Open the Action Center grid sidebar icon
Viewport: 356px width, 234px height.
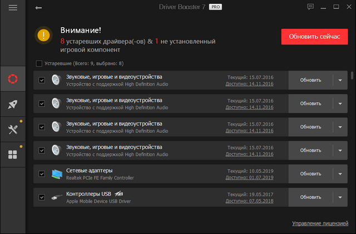pos(13,155)
